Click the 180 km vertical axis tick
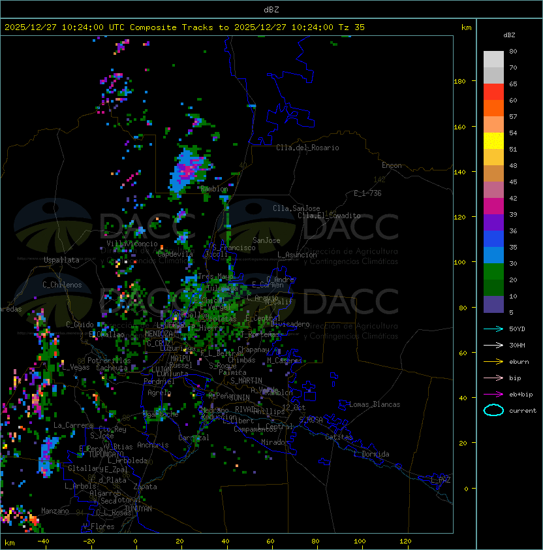This screenshot has height=550, width=543. click(x=459, y=82)
